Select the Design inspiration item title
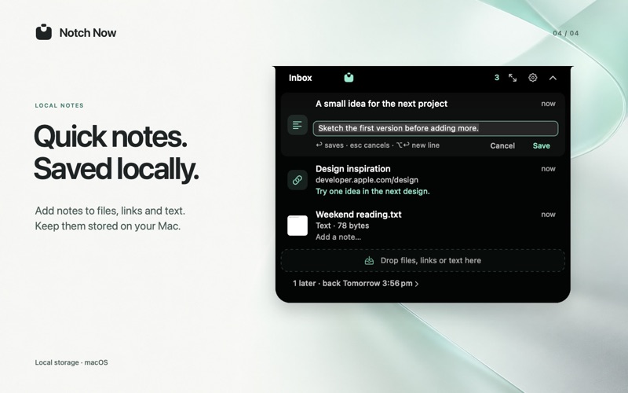This screenshot has width=628, height=393. coord(352,169)
